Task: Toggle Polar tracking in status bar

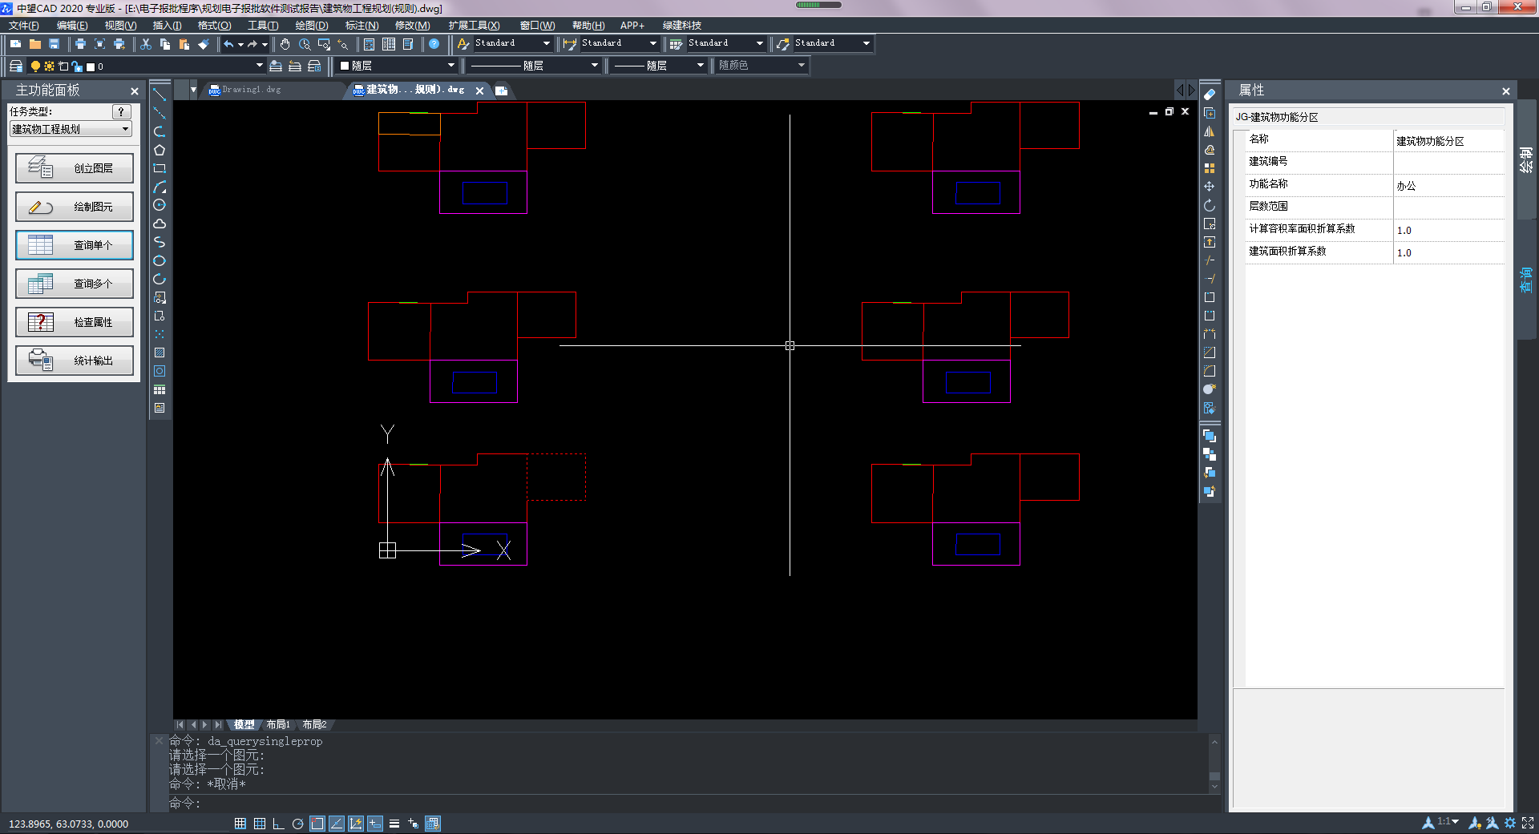Action: click(297, 824)
